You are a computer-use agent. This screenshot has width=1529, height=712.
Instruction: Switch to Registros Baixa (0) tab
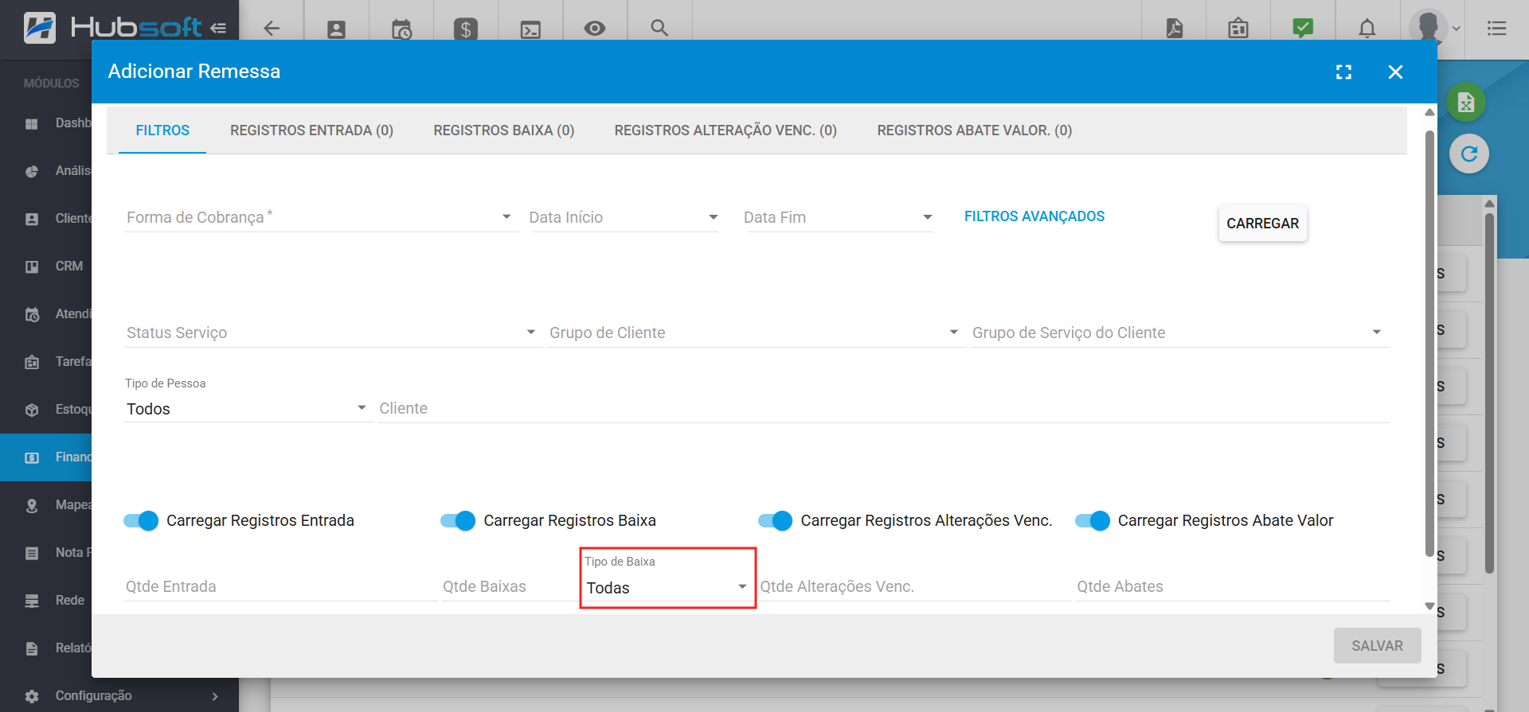[503, 130]
